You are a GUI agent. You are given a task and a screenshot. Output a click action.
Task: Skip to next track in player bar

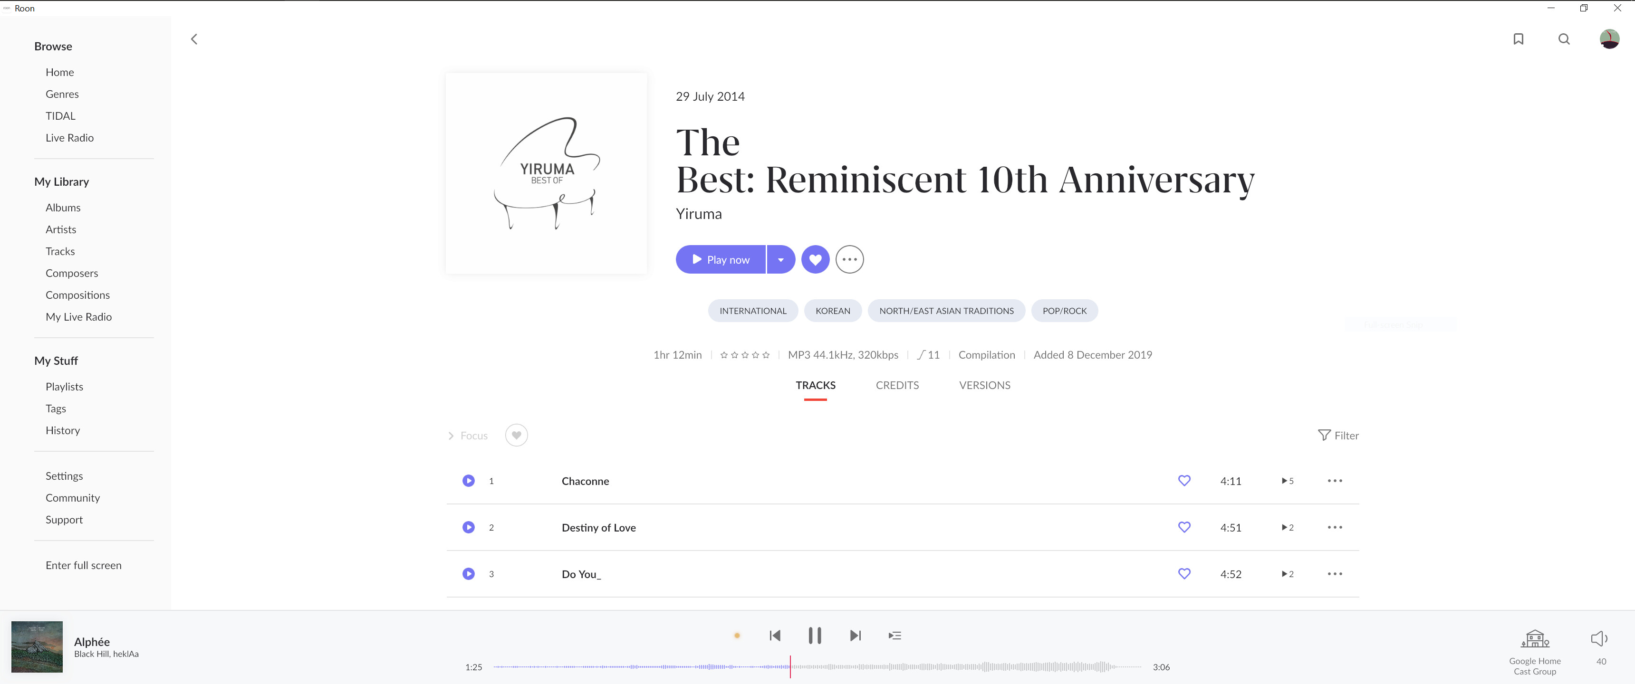click(855, 635)
